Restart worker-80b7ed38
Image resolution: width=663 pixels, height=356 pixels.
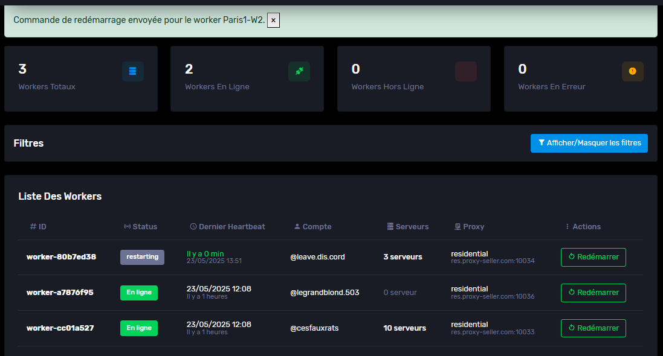tap(593, 257)
